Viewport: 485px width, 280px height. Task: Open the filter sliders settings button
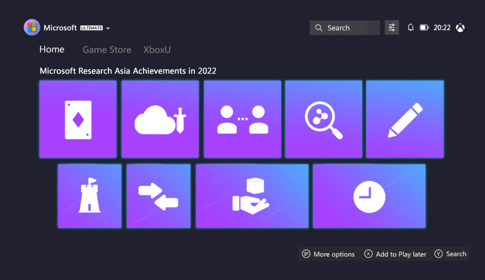tap(392, 28)
